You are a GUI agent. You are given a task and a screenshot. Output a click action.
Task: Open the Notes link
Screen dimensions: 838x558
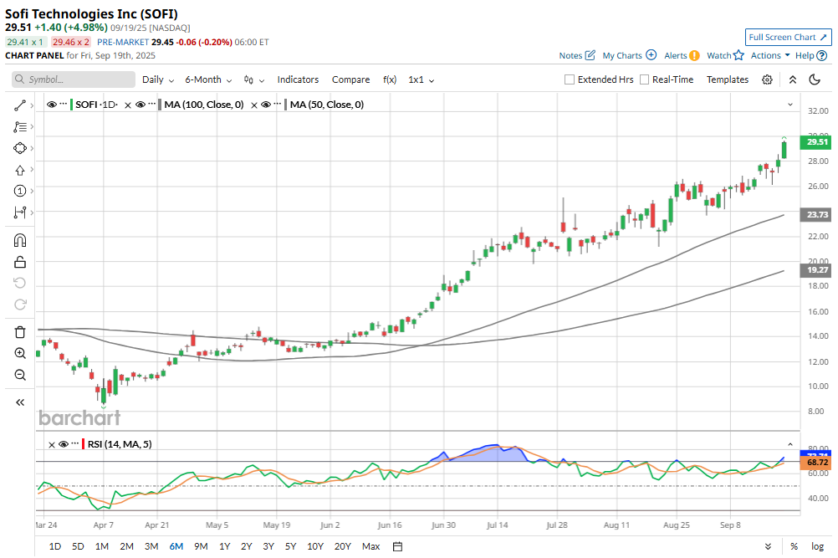click(570, 55)
